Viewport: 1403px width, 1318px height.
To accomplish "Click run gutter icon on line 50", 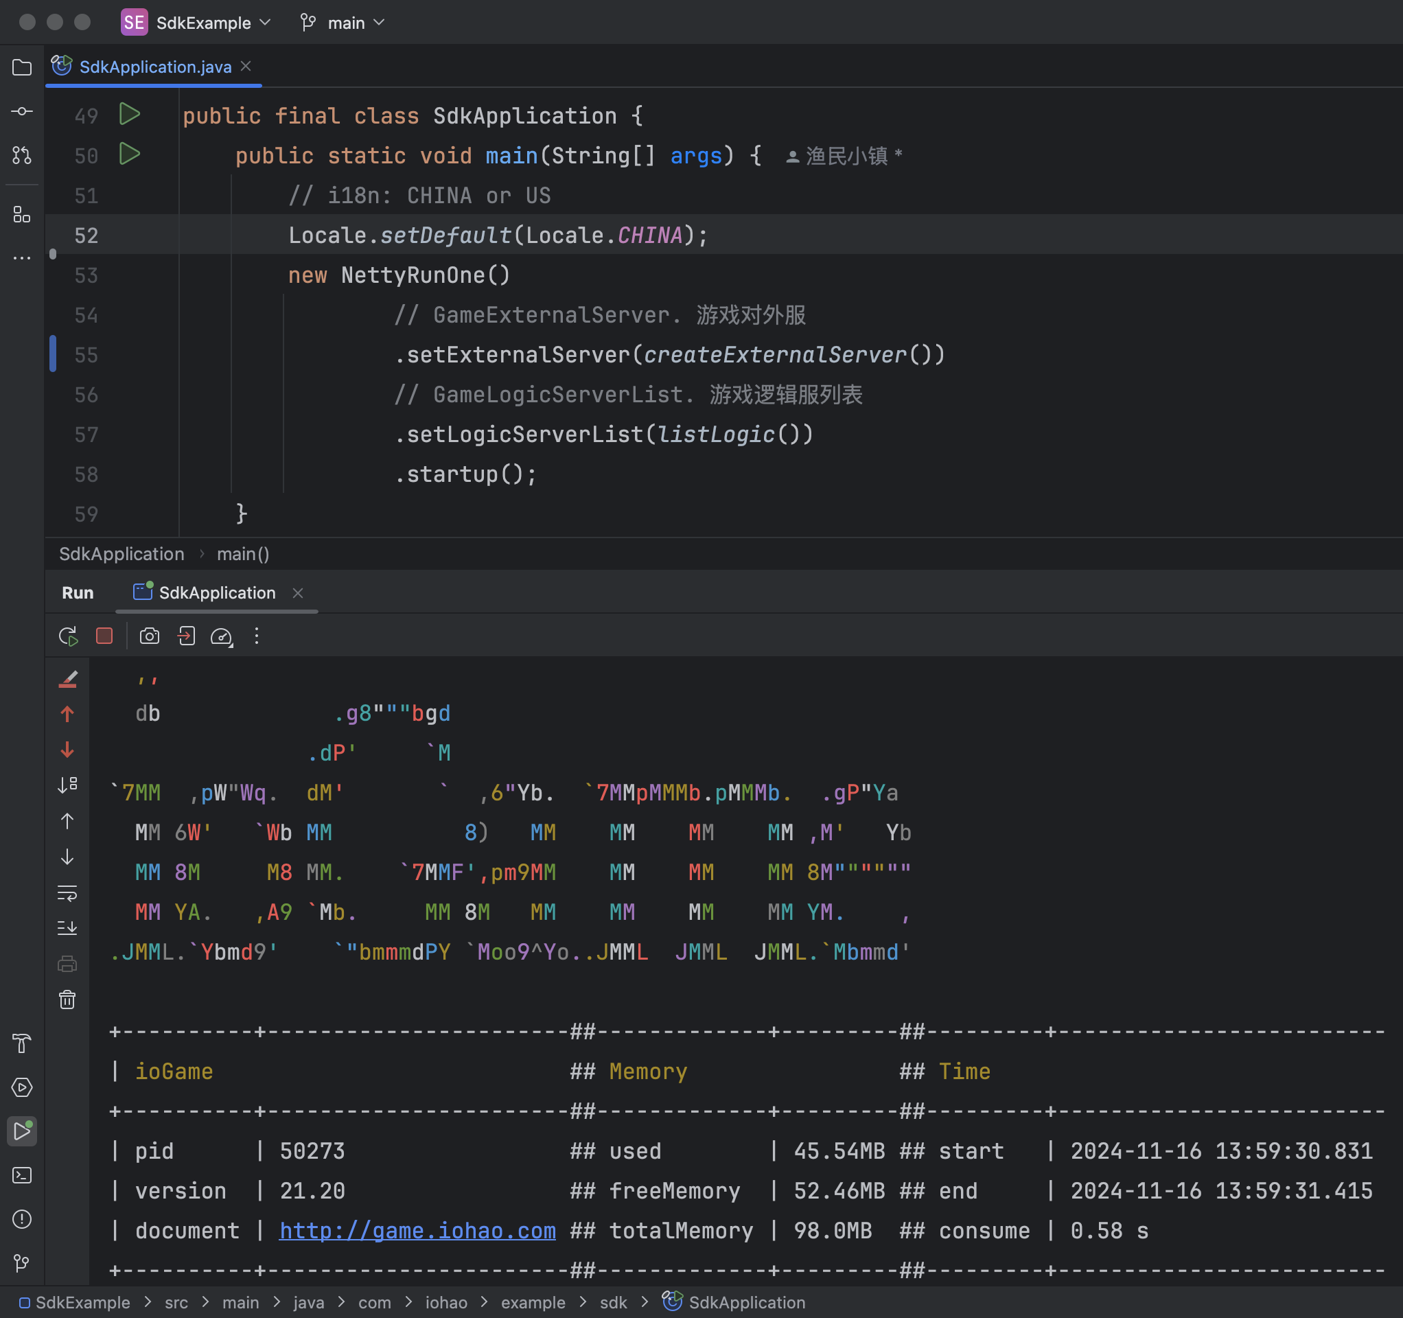I will pyautogui.click(x=129, y=154).
